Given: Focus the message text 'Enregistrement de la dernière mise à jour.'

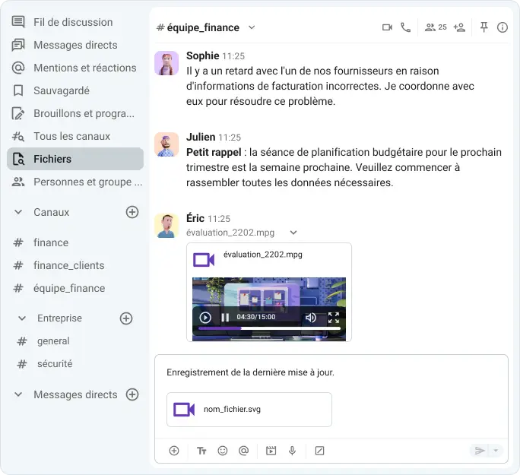Looking at the screenshot, I should click(x=250, y=372).
